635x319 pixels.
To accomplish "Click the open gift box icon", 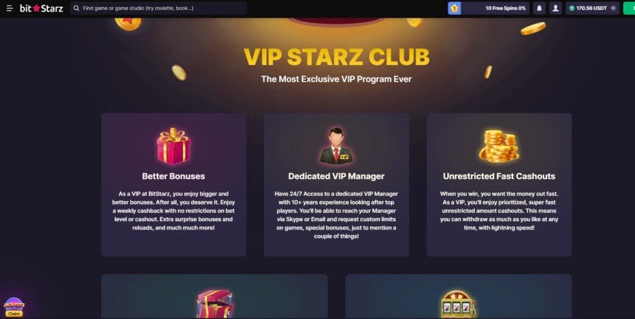I will (215, 304).
